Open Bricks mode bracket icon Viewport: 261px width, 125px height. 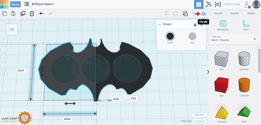coord(218,5)
